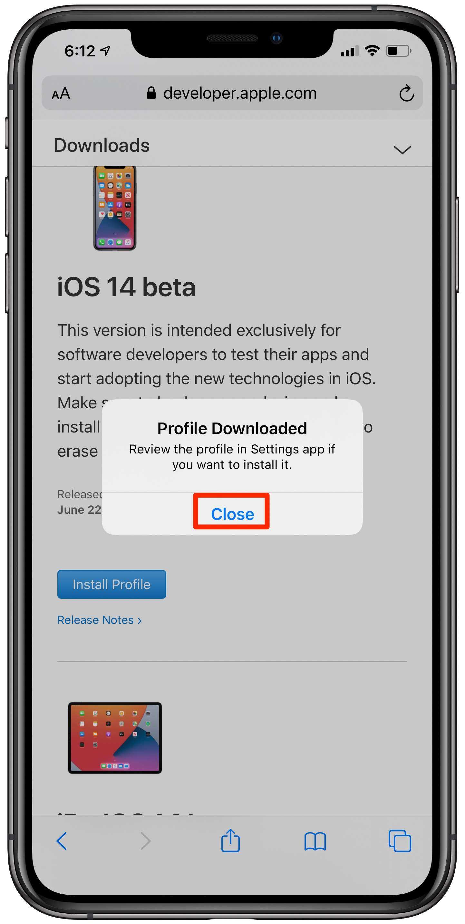Tap the lock icon in address bar
Image resolution: width=465 pixels, height=924 pixels.
click(x=151, y=93)
